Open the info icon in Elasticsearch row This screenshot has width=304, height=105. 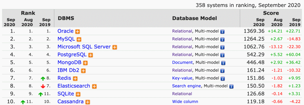tap(231, 86)
